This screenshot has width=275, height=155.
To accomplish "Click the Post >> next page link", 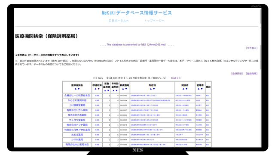I will tap(176, 78).
